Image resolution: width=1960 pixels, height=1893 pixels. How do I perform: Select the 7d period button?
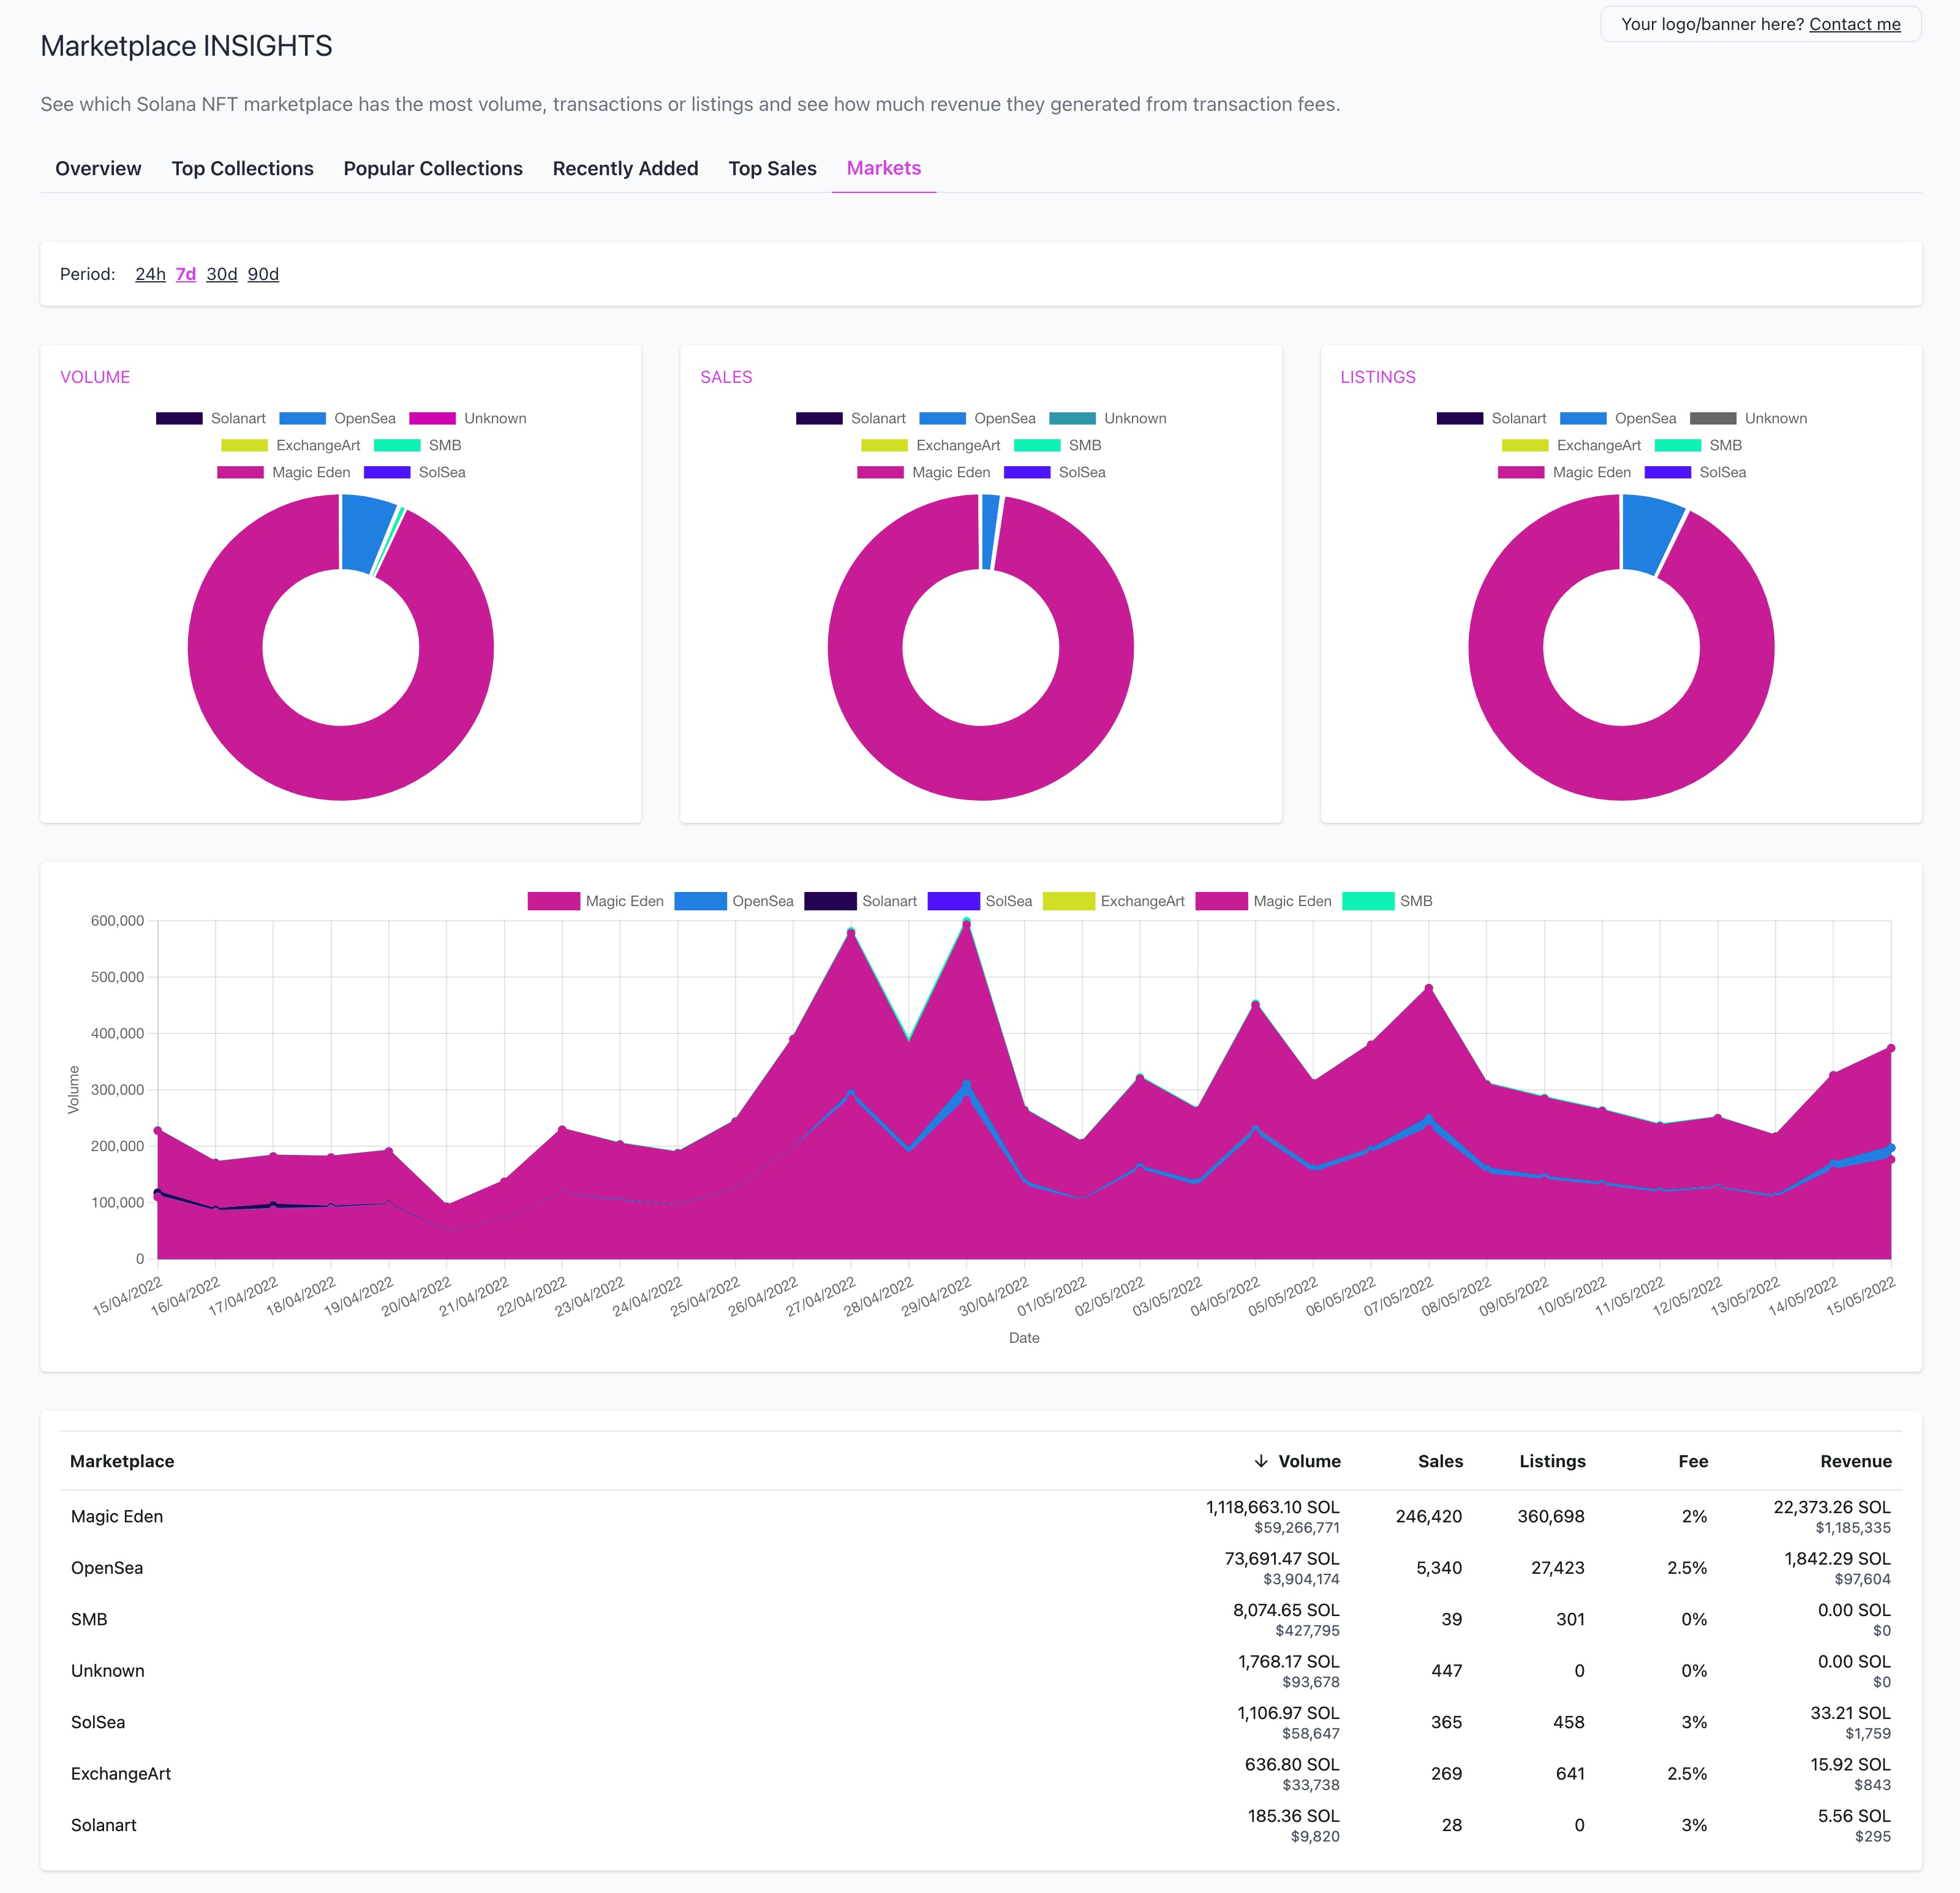click(x=187, y=273)
